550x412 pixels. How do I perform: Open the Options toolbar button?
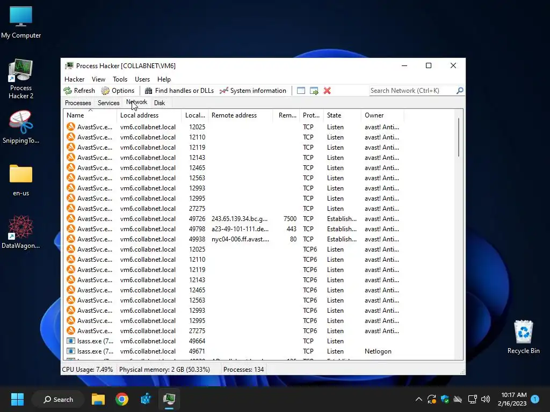pyautogui.click(x=118, y=91)
